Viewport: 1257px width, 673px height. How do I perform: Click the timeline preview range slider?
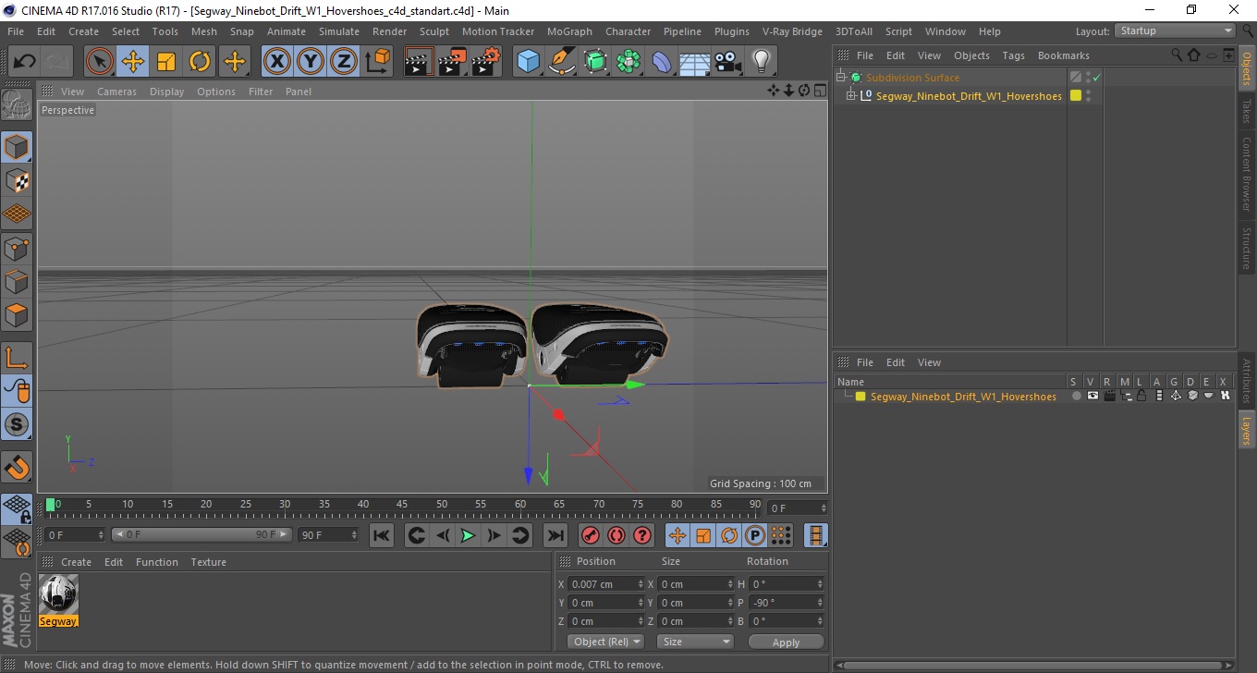pyautogui.click(x=201, y=534)
